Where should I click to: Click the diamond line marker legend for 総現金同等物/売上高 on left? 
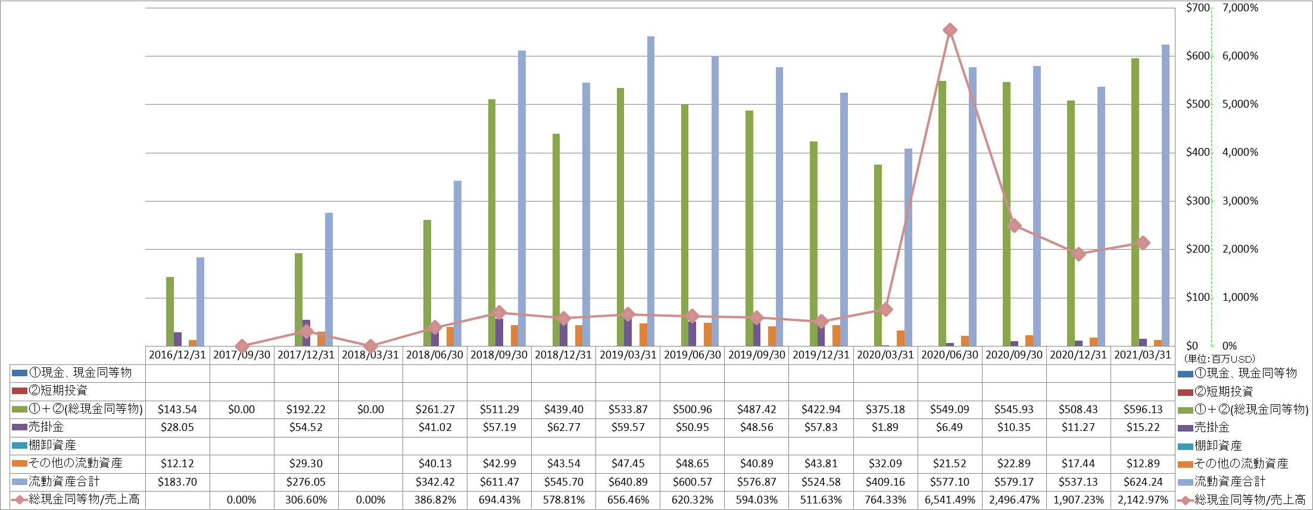coord(19,500)
